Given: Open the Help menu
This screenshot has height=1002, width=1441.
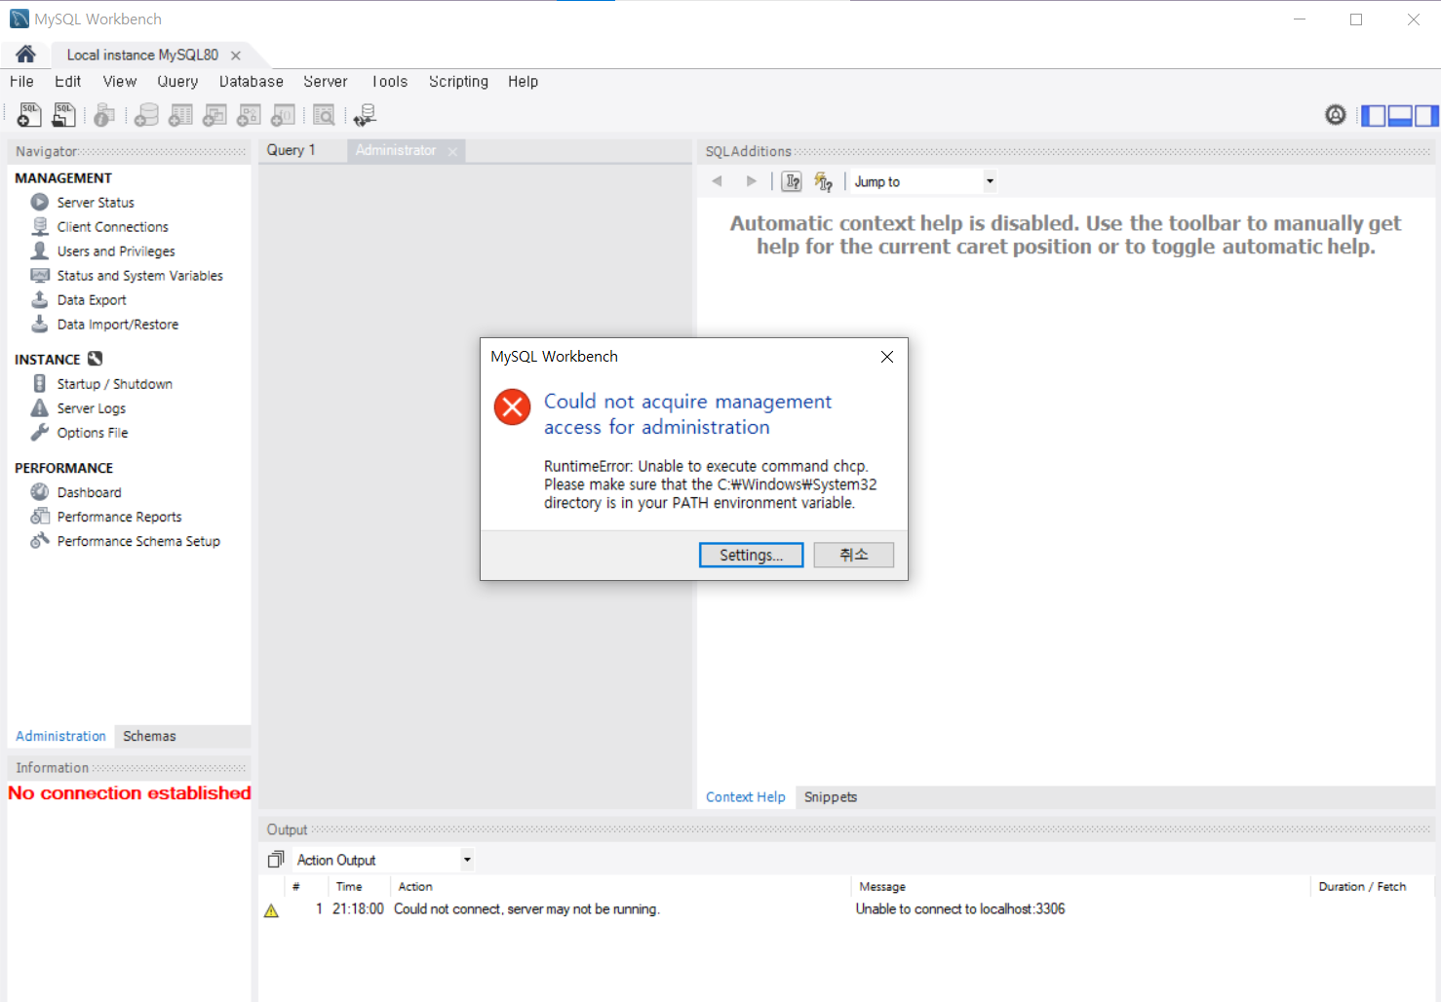Looking at the screenshot, I should [523, 82].
